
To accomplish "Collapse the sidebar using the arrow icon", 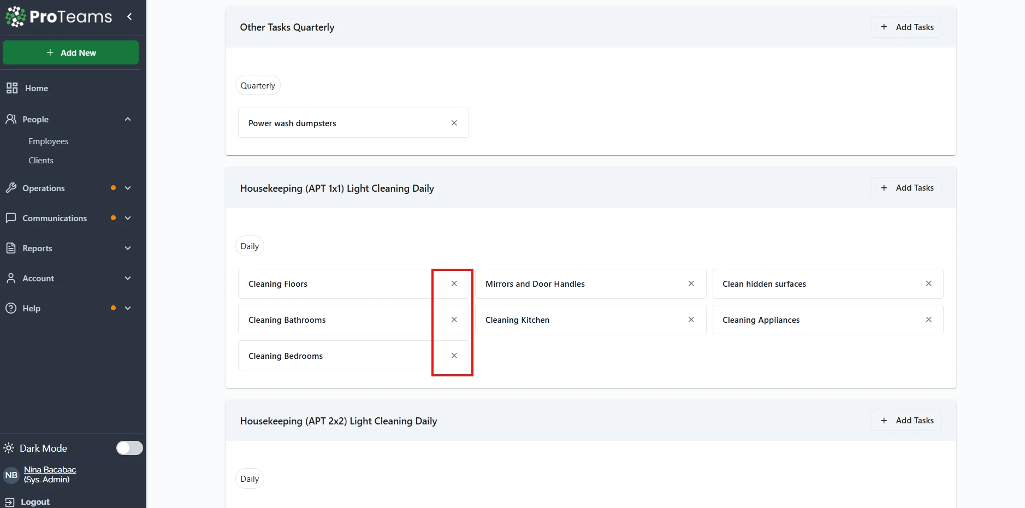I will [x=129, y=16].
